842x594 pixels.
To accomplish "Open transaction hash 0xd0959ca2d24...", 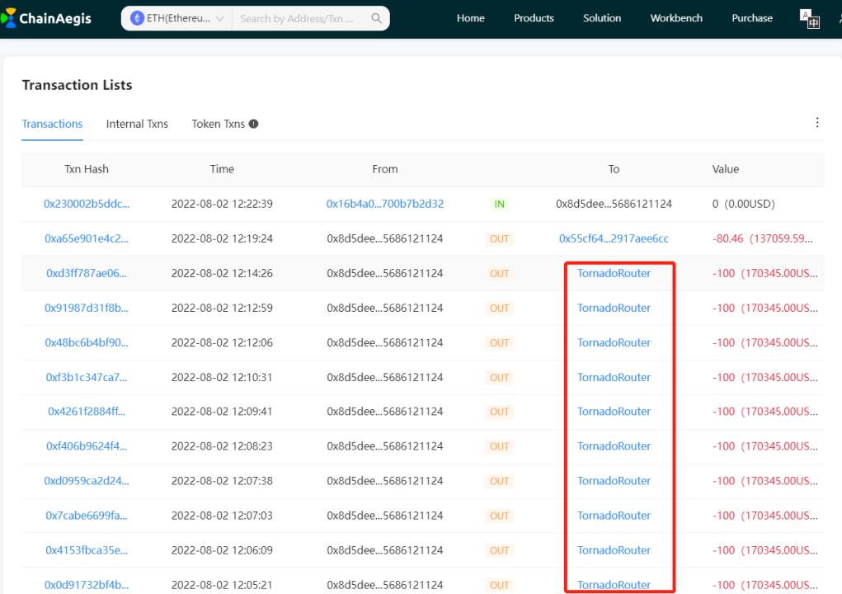I will tap(87, 481).
